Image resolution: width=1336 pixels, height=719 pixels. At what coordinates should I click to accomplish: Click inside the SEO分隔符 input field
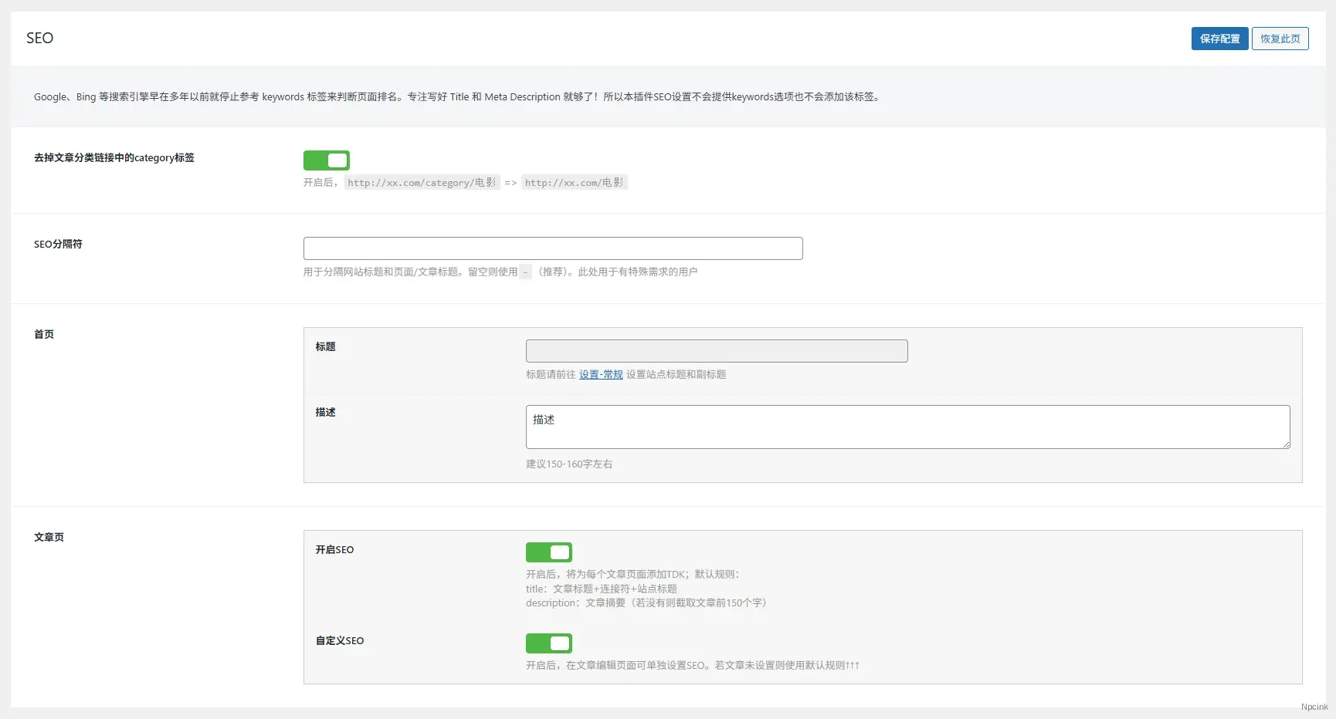coord(553,248)
